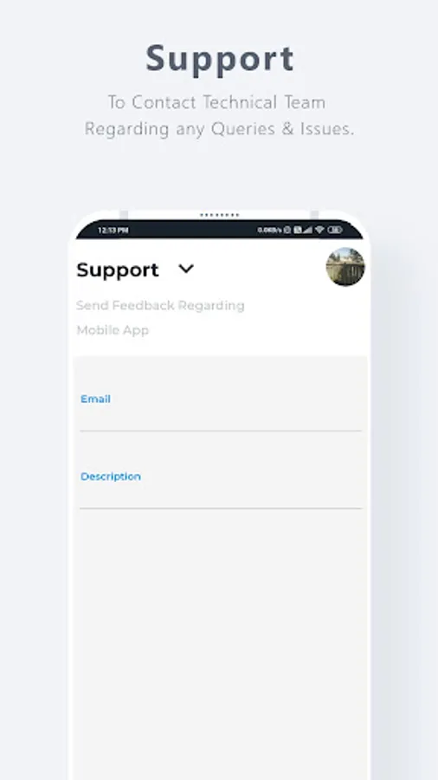Tap the alarm icon in status bar
438x780 pixels.
coord(287,230)
